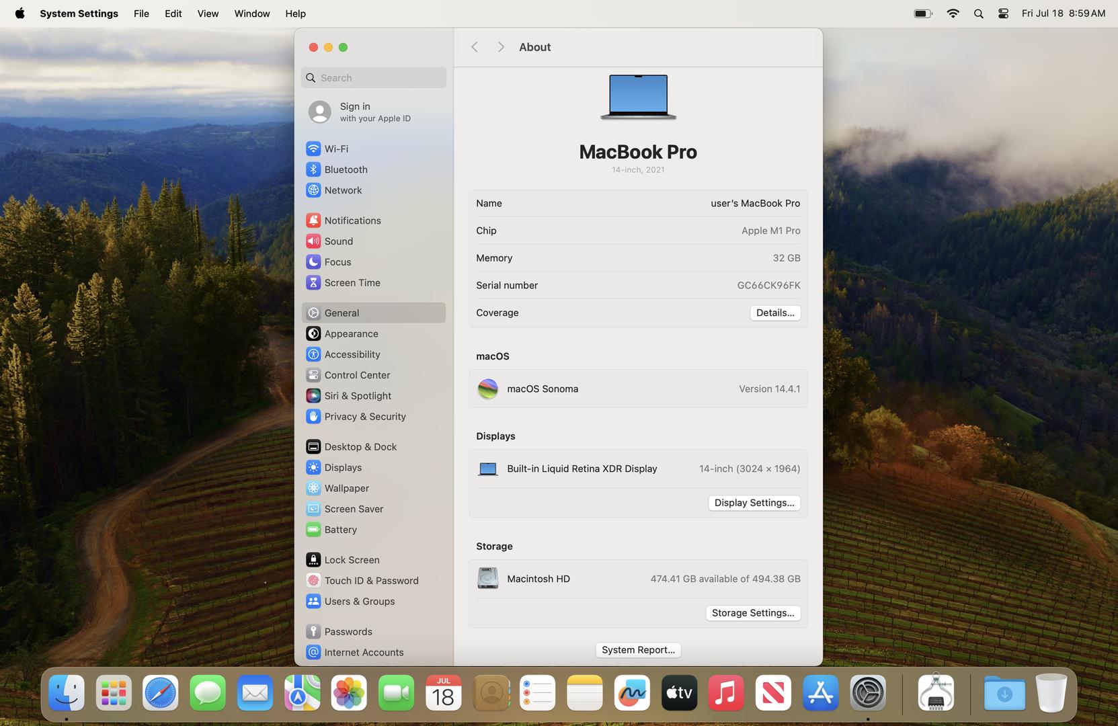Select Passwords in the sidebar
This screenshot has height=726, width=1118.
pyautogui.click(x=373, y=632)
